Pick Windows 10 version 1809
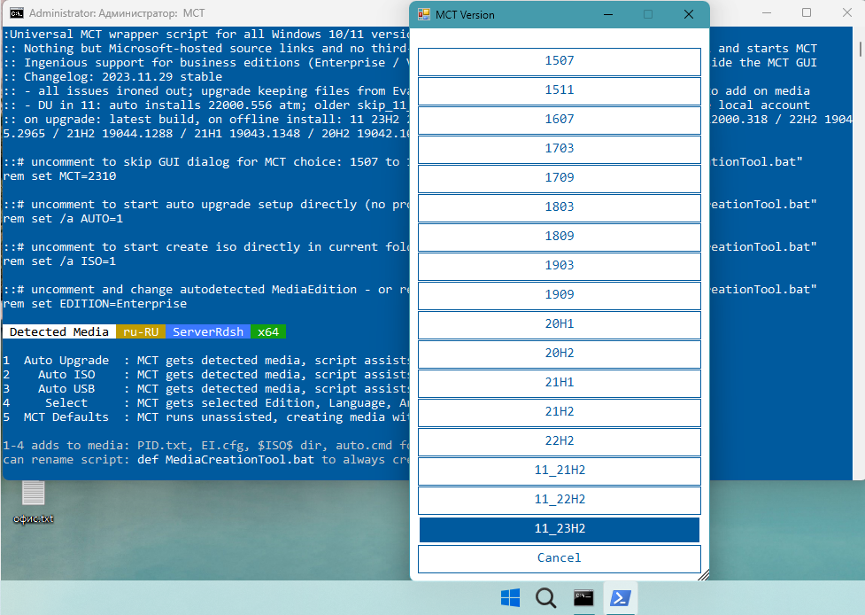865x615 pixels. pos(560,237)
